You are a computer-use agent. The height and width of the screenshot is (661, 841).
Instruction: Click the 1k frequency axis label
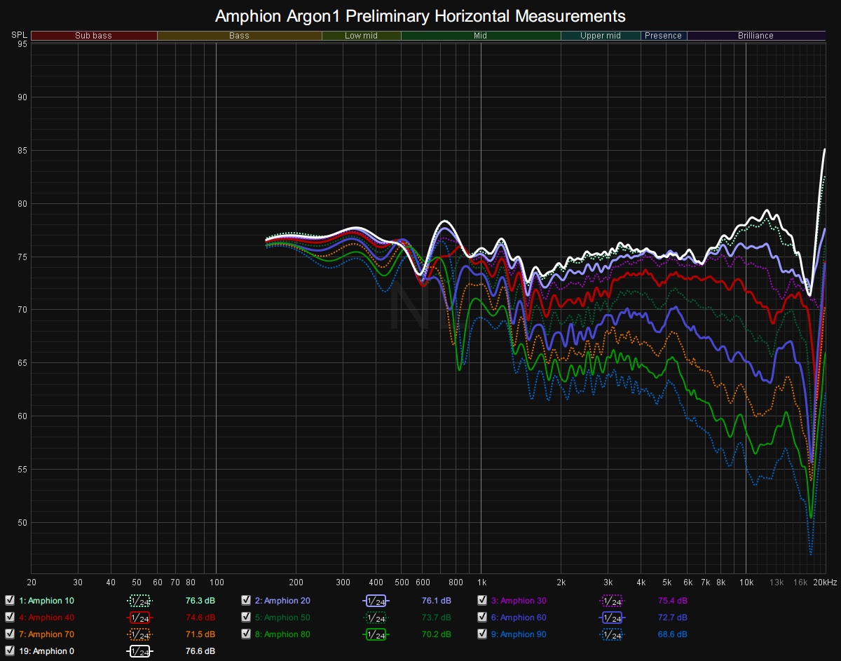click(x=481, y=582)
